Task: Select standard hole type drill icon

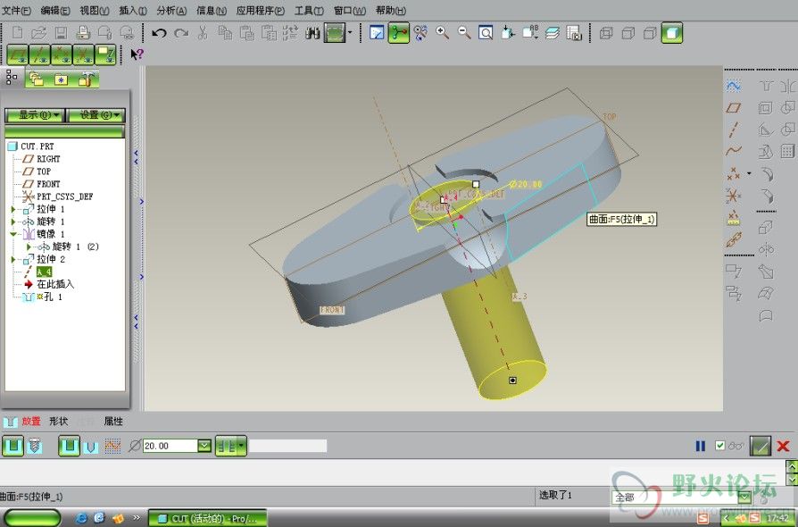Action: tap(35, 447)
